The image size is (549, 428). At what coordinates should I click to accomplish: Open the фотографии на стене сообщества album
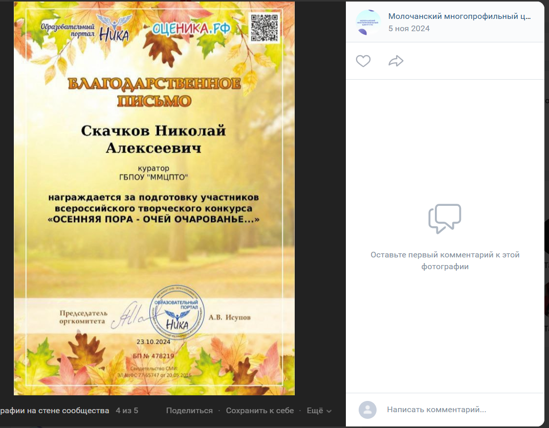pyautogui.click(x=54, y=410)
